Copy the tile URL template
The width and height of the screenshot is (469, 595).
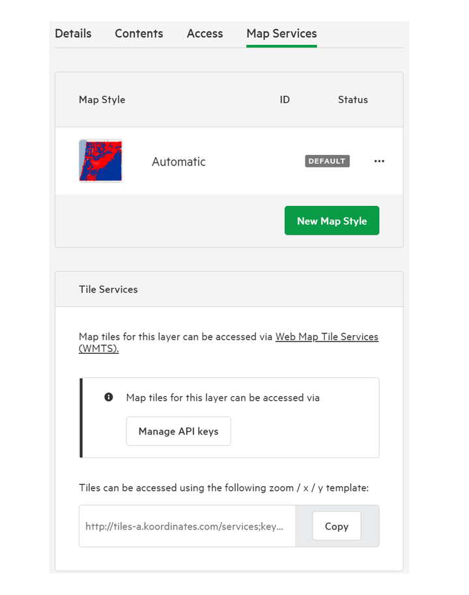[x=337, y=526]
